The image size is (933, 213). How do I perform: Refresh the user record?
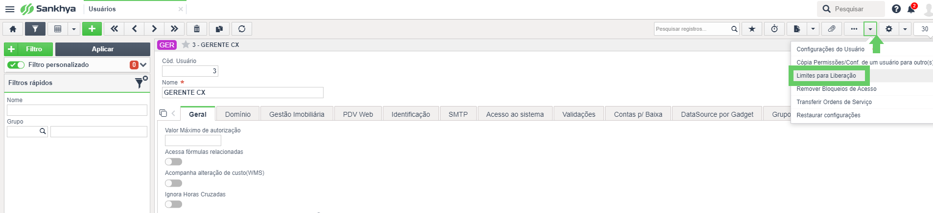point(242,29)
